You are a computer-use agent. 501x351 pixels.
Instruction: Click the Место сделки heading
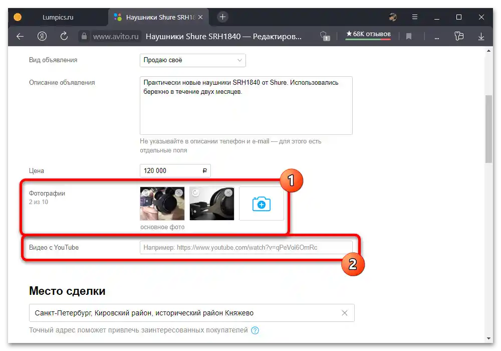click(67, 291)
